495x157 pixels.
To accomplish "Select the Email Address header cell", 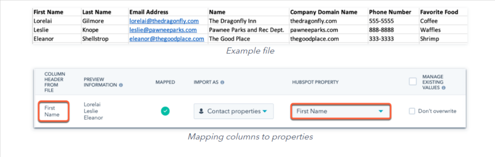I will click(x=168, y=12).
